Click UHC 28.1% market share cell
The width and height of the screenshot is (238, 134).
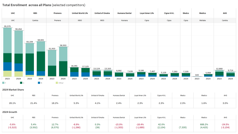pos(12,103)
